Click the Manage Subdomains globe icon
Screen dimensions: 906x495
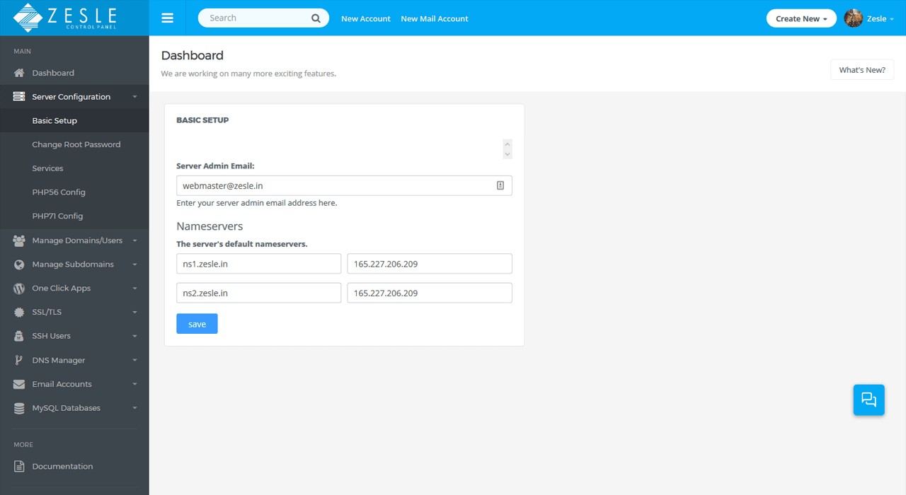click(x=18, y=264)
